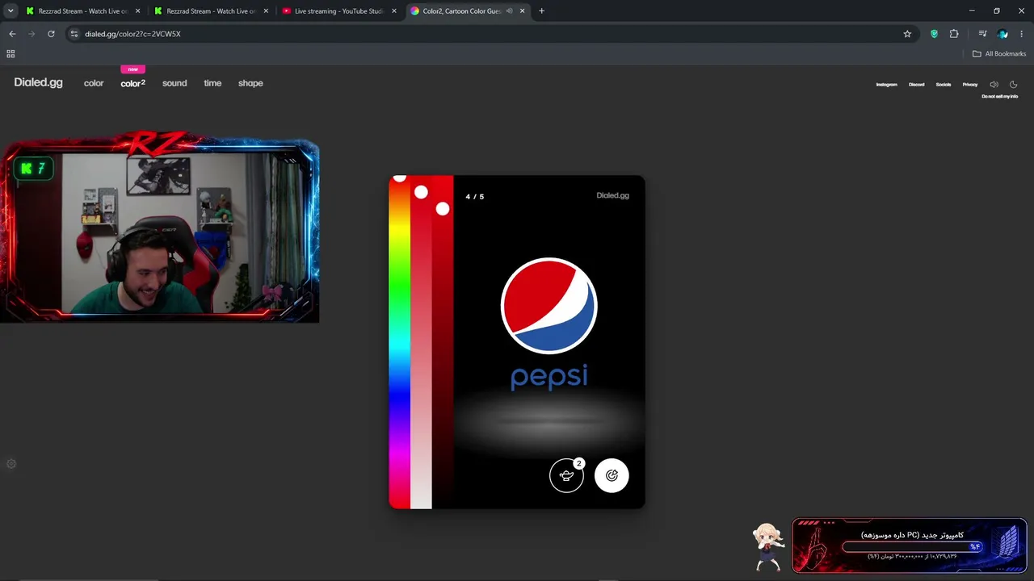Open the All Bookmarks folder

999,54
